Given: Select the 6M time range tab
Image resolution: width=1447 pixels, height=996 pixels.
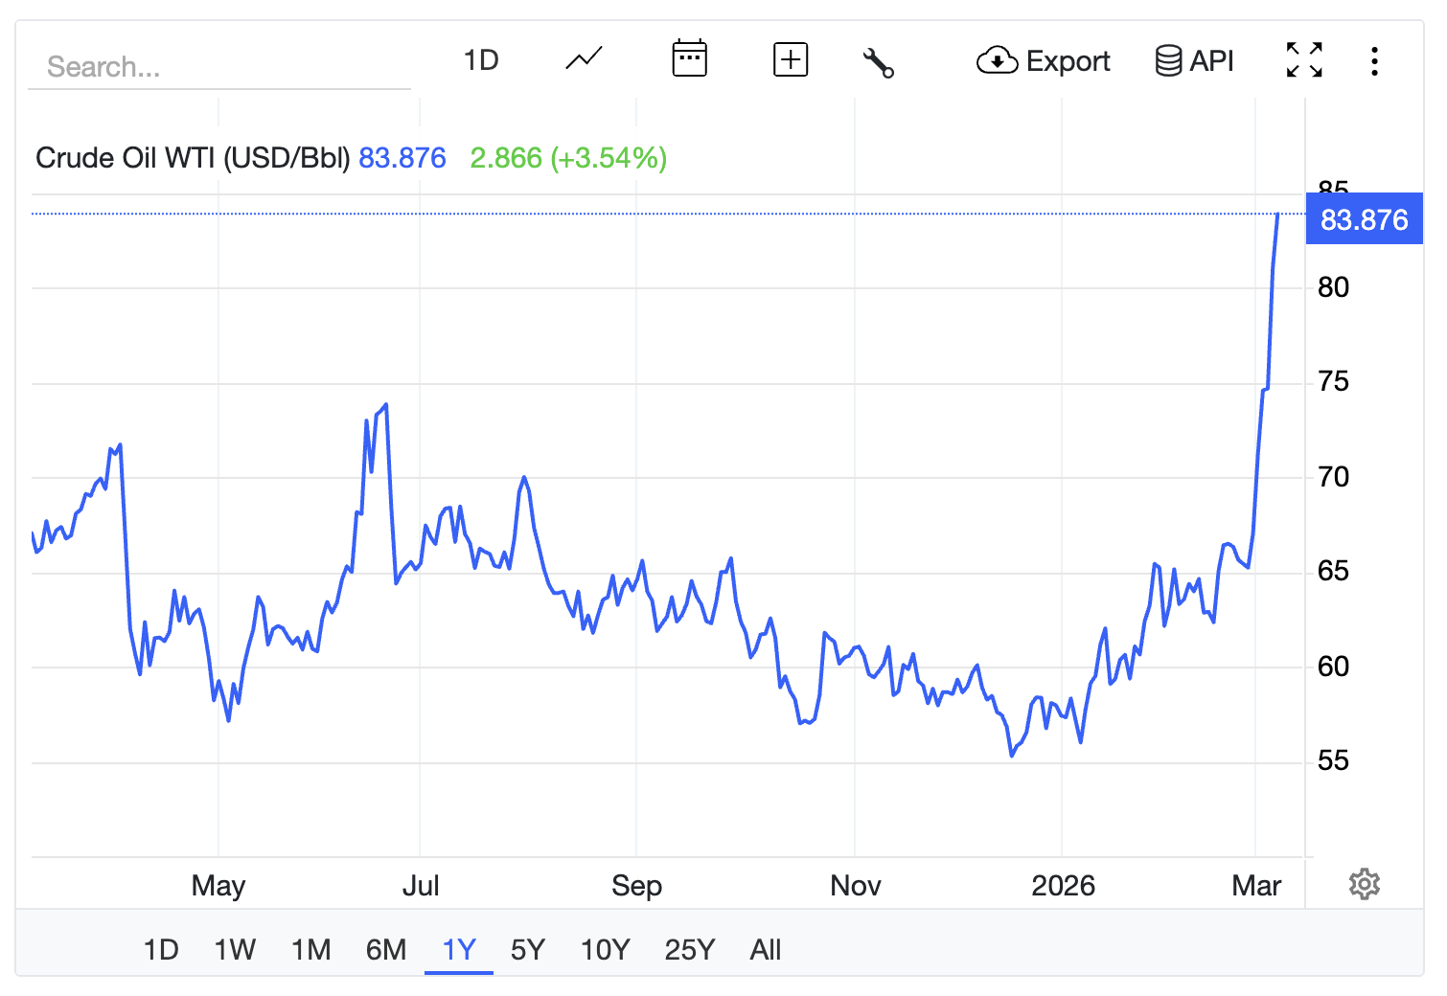Looking at the screenshot, I should click(386, 949).
